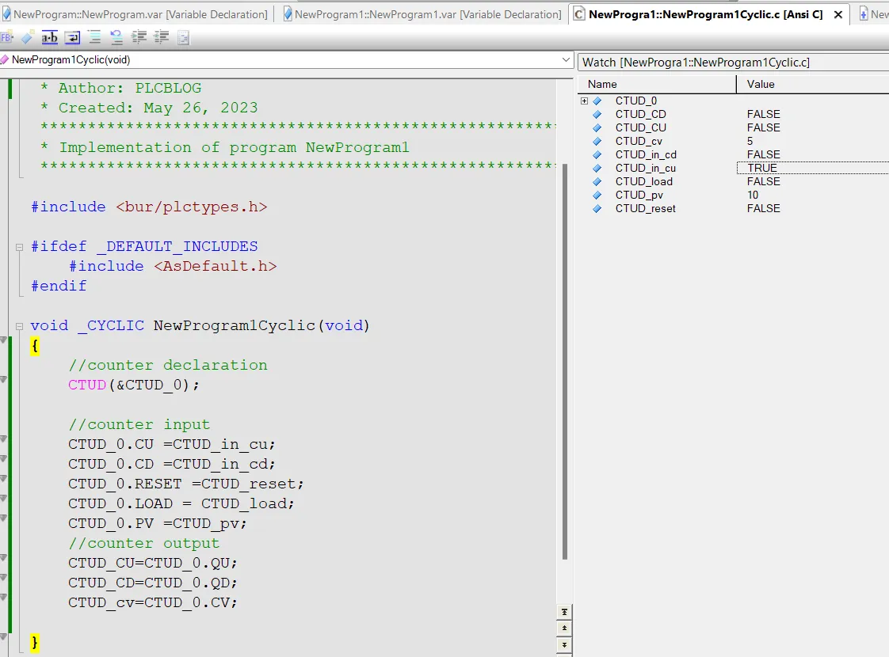The width and height of the screenshot is (889, 657).
Task: Select the CTUD_load variable name in Watch
Action: click(x=644, y=182)
